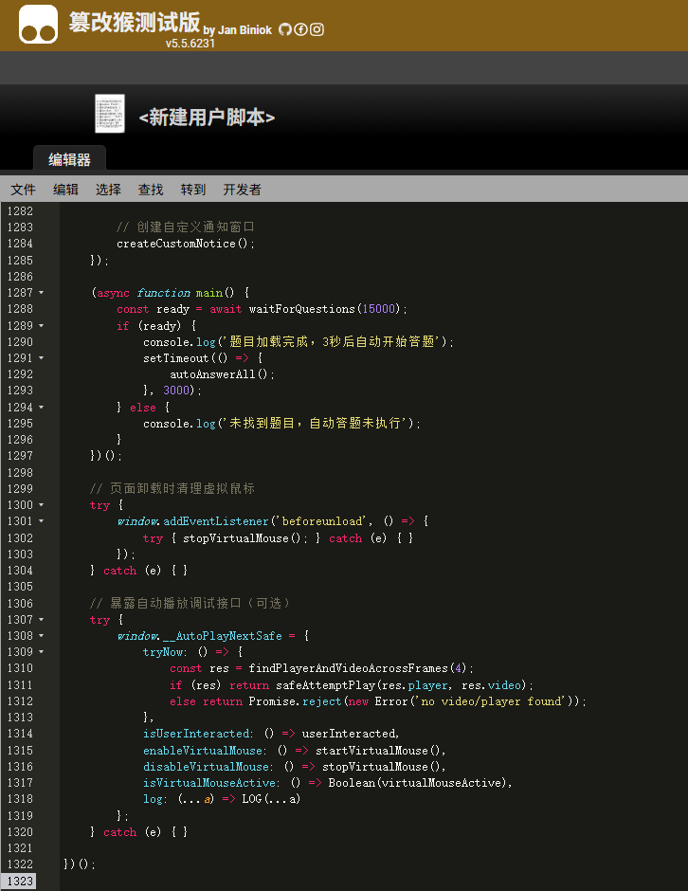Viewport: 688px width, 891px height.
Task: Collapse the setTimeout callback at line 1291
Action: pyautogui.click(x=42, y=358)
